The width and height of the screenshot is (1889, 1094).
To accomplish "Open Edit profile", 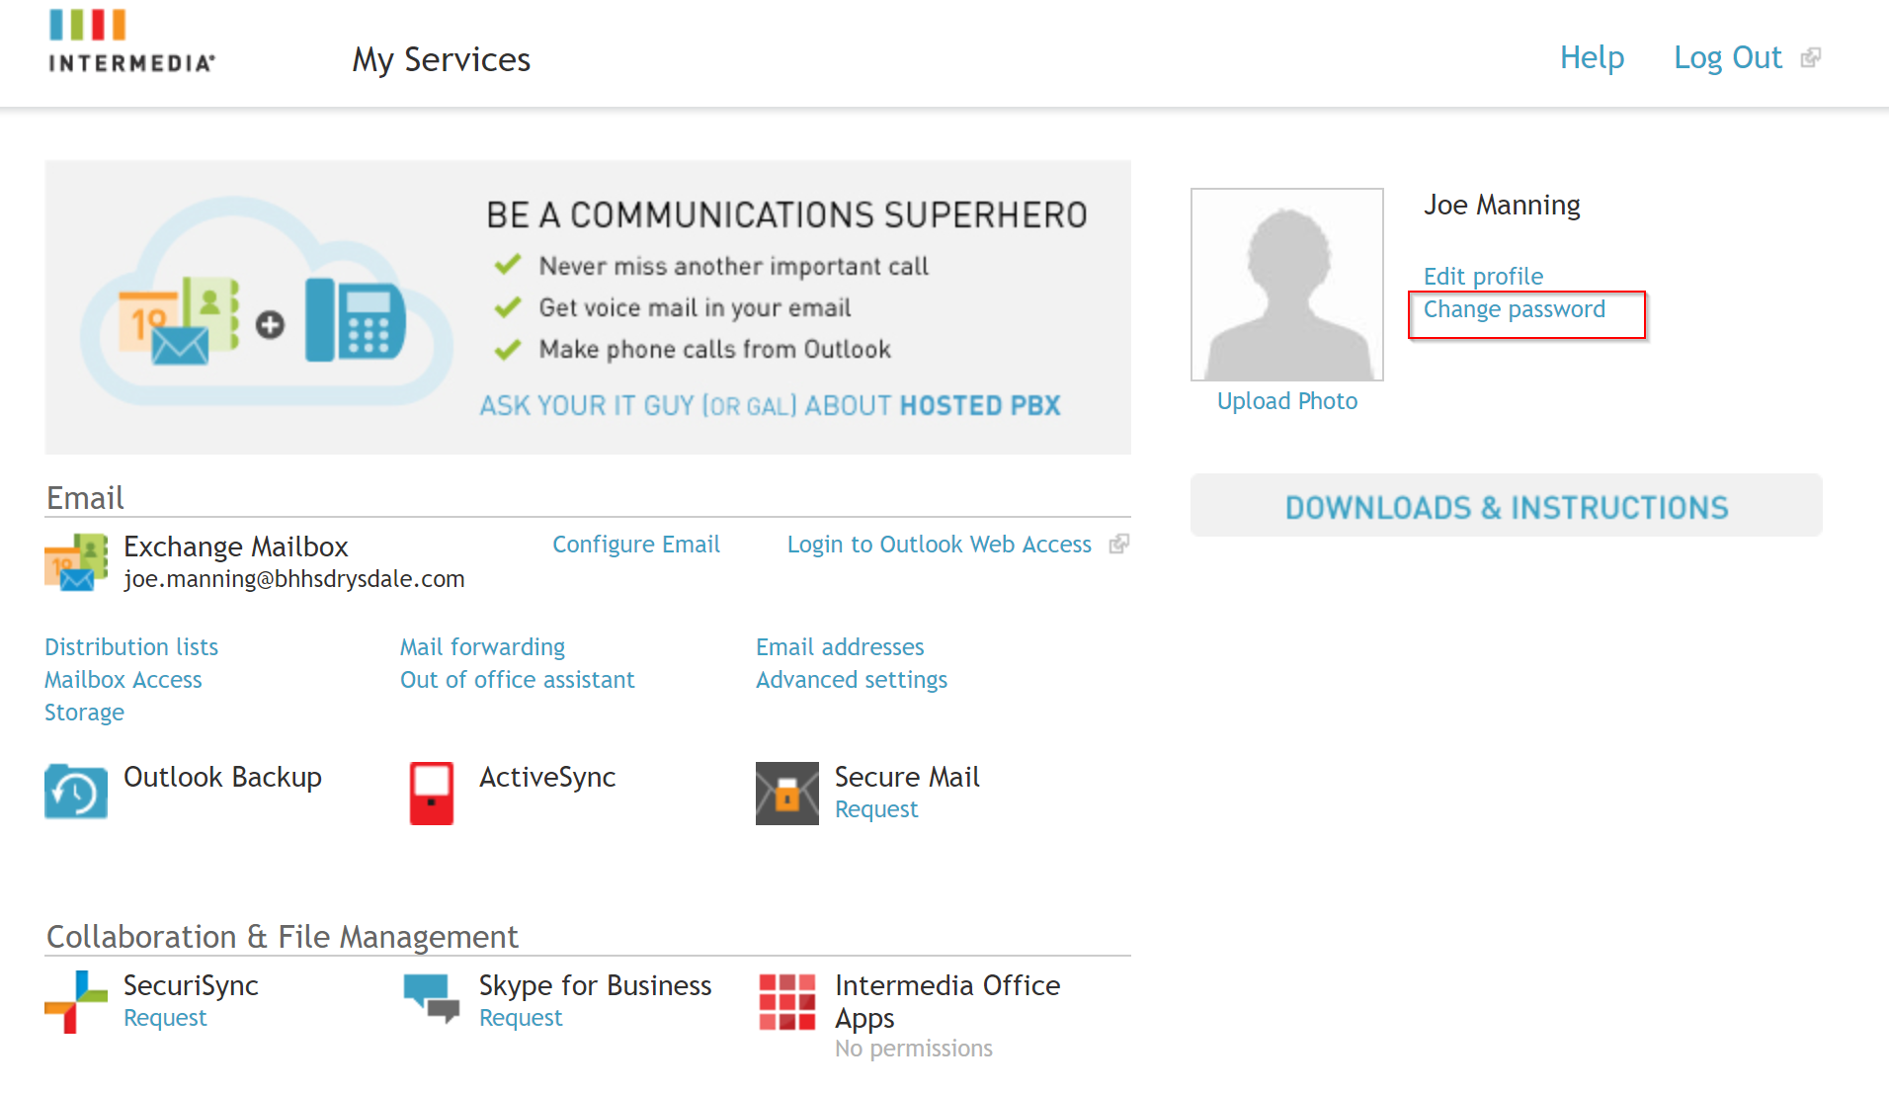I will coord(1483,276).
